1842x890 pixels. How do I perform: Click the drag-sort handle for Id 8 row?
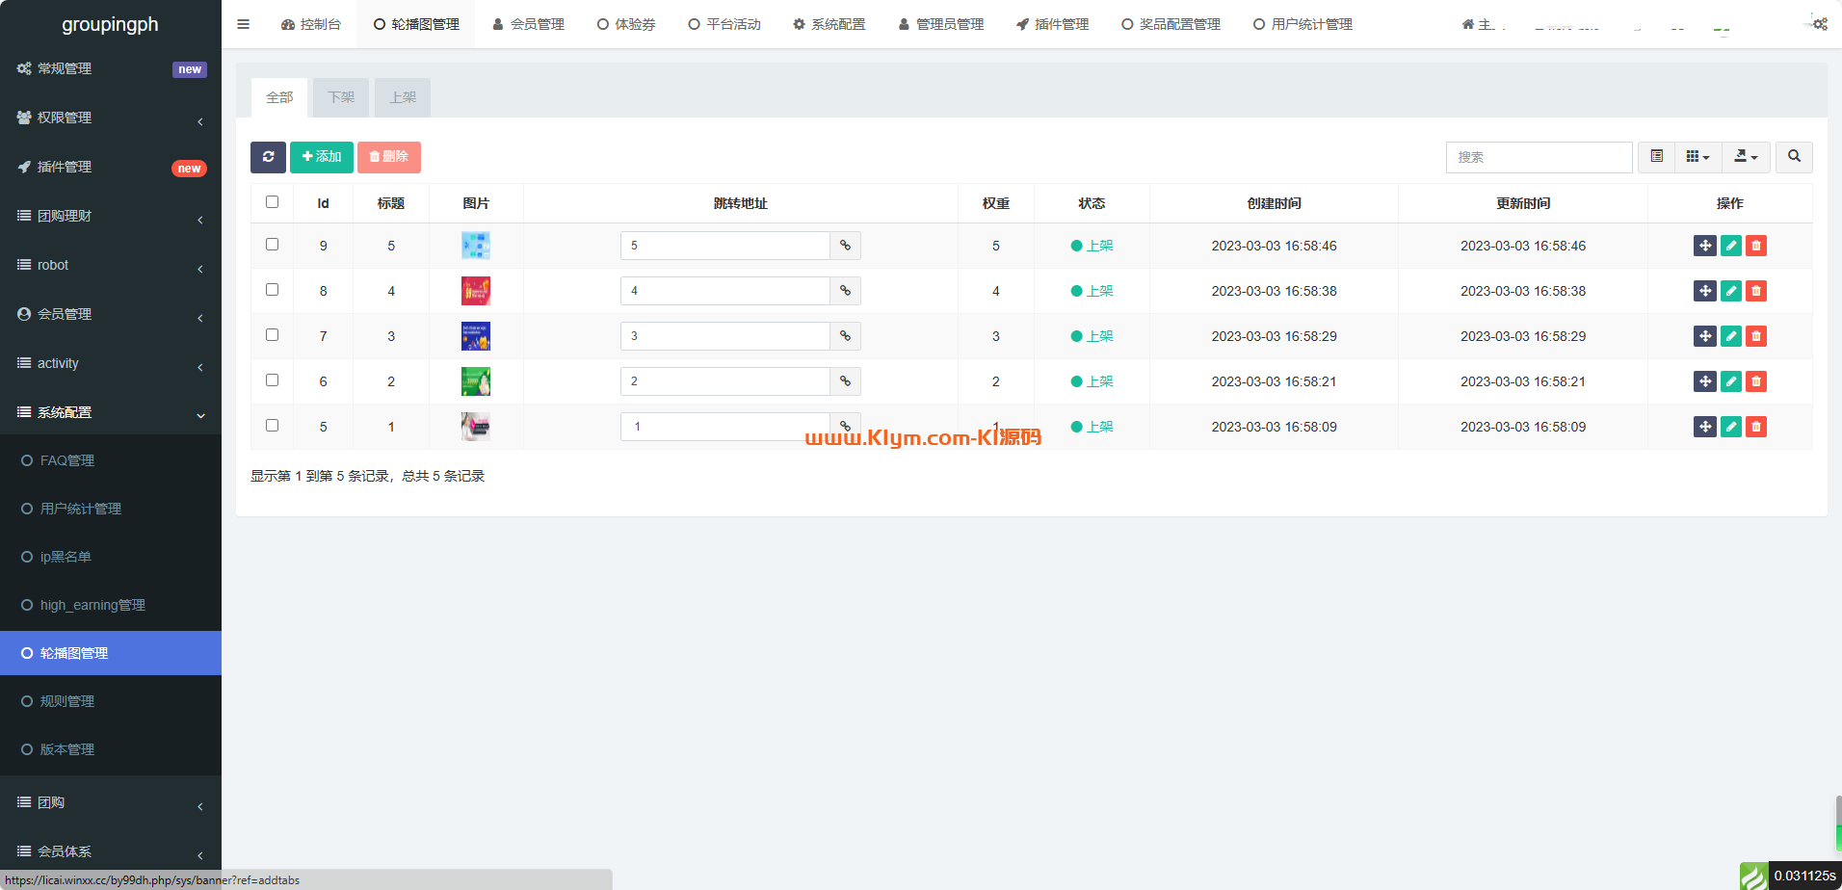tap(1705, 291)
